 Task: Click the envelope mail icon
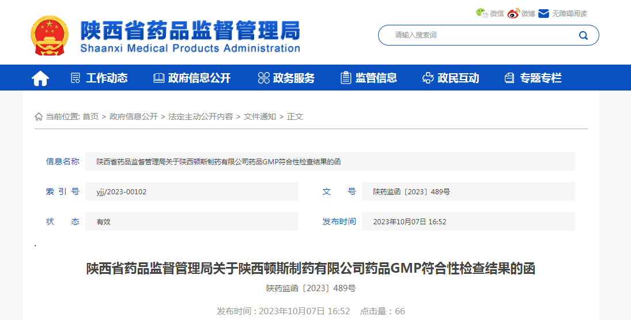tap(543, 14)
